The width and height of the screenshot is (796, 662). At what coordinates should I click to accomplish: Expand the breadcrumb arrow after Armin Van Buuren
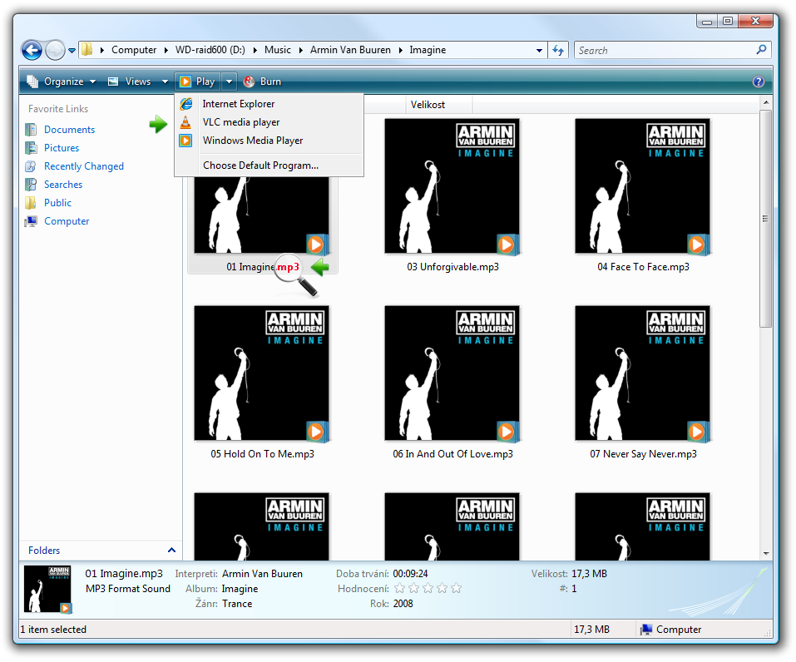click(x=400, y=50)
